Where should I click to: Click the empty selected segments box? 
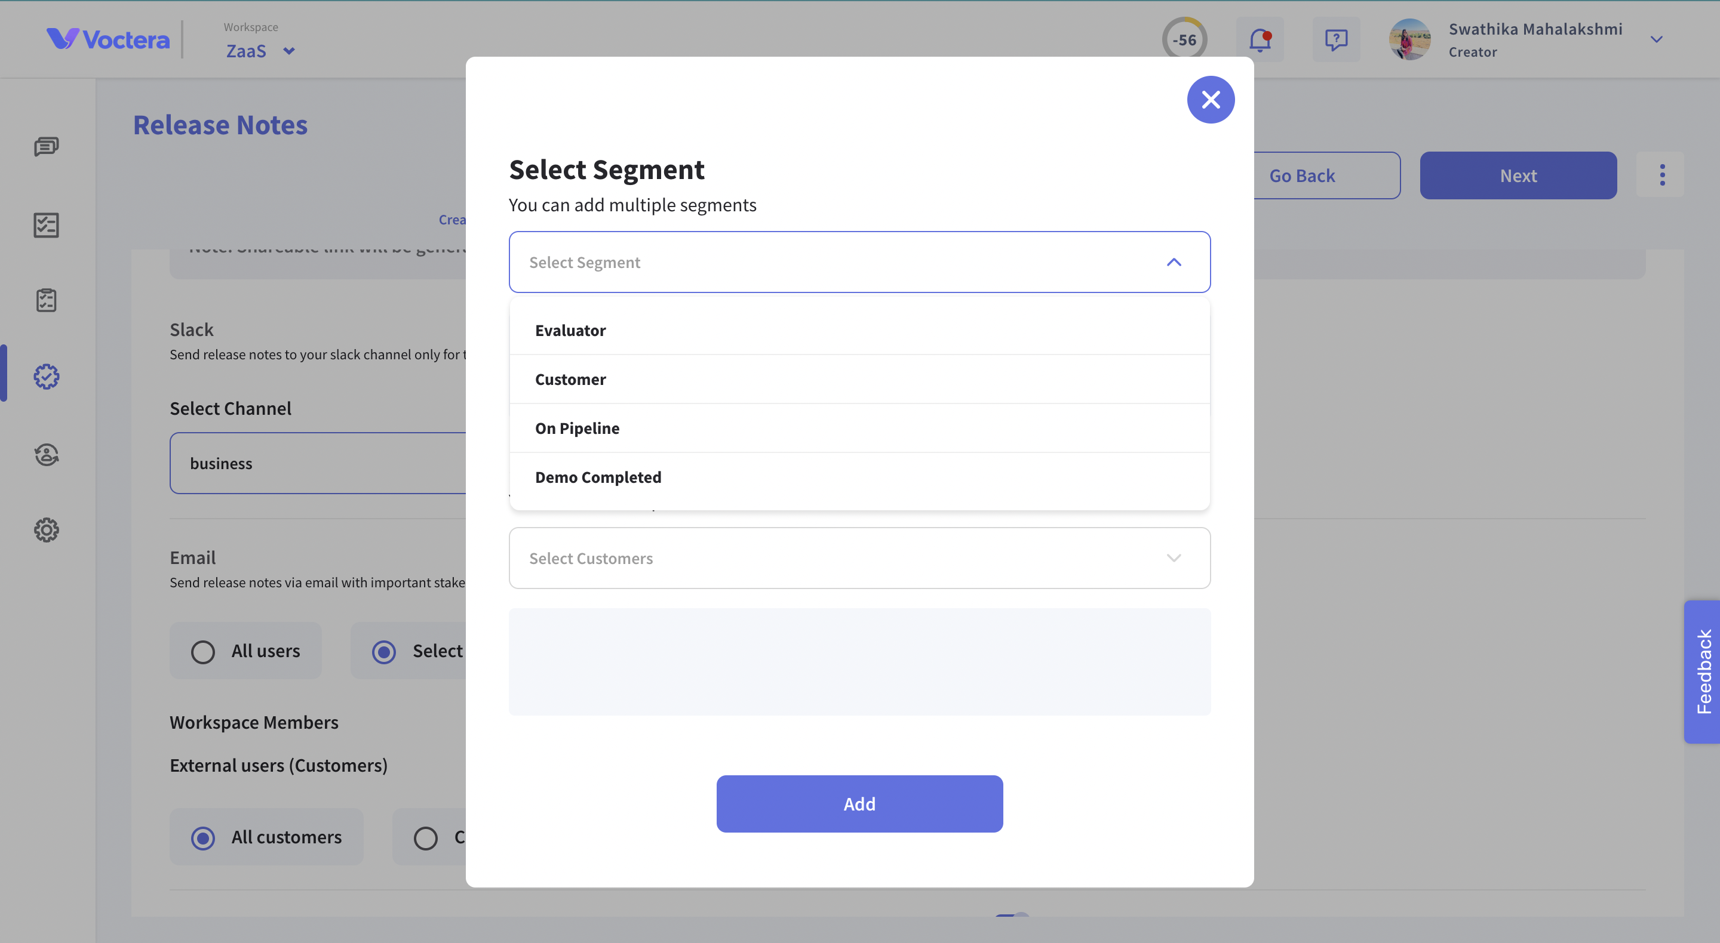tap(859, 661)
